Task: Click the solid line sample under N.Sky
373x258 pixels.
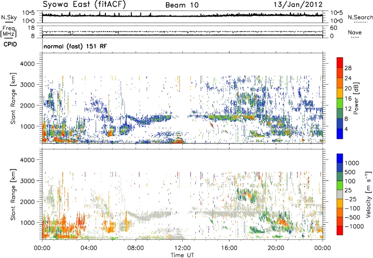Action: pyautogui.click(x=9, y=22)
